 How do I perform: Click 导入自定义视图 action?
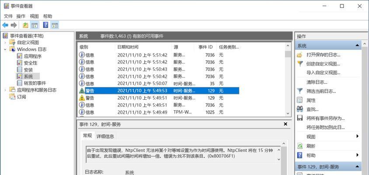[x=324, y=73]
